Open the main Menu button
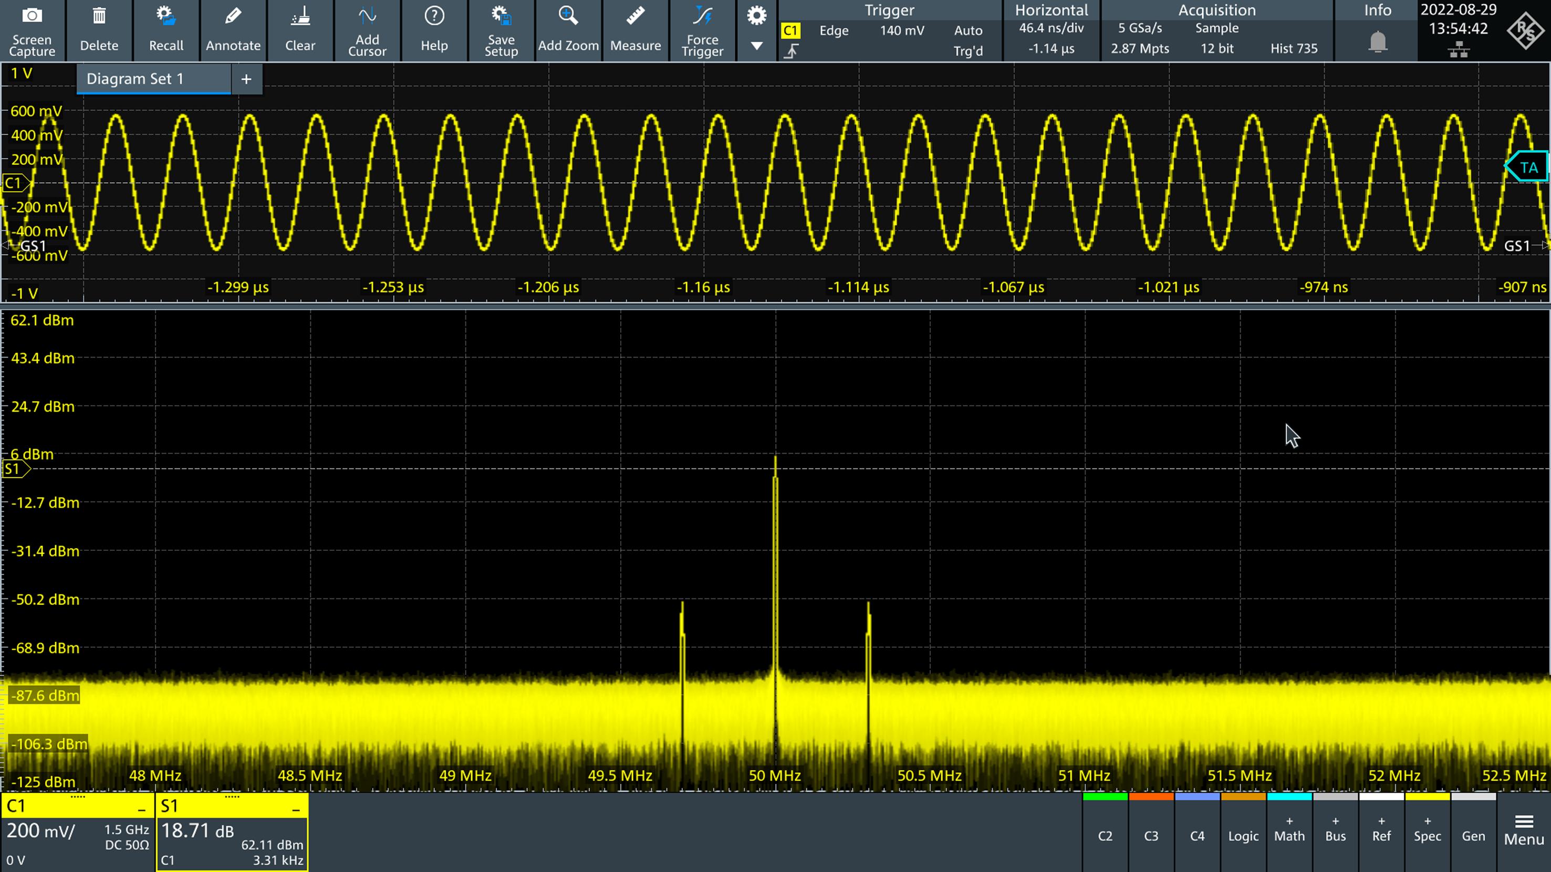The height and width of the screenshot is (872, 1551). pyautogui.click(x=1523, y=831)
